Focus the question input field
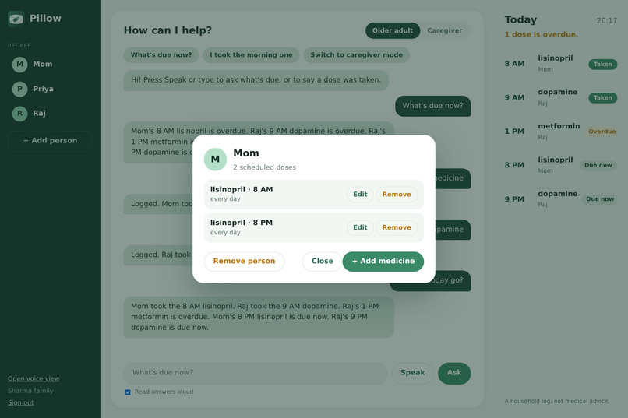Screen dimensions: 628x418 tap(256, 373)
